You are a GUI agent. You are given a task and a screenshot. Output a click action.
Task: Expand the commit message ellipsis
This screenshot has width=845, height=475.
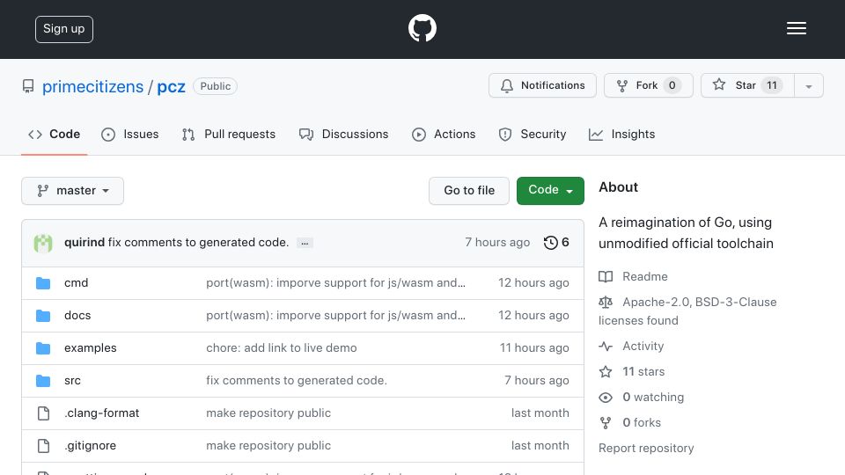point(305,243)
